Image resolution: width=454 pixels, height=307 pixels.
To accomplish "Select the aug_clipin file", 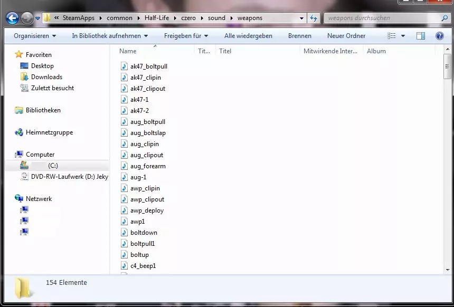I will pos(145,144).
